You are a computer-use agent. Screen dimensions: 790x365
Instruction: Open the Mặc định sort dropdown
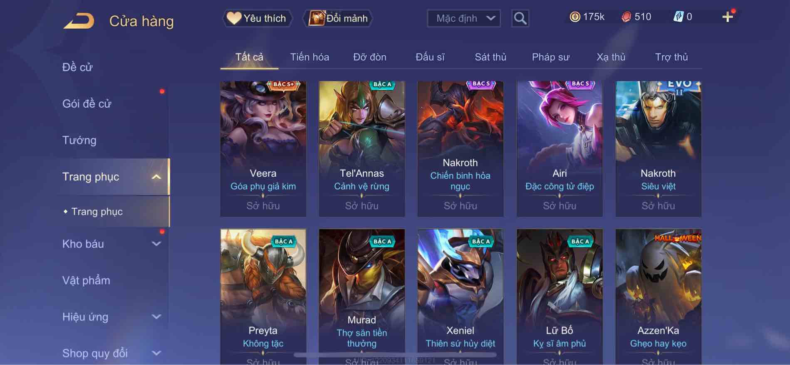(463, 18)
